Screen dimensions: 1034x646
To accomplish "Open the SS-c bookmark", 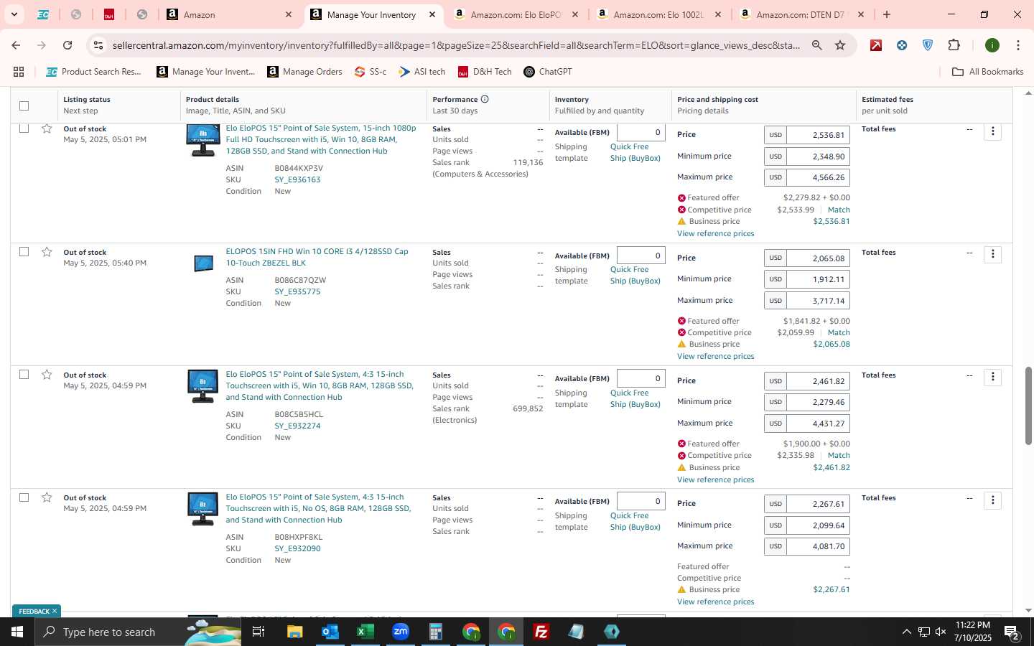I will (x=370, y=72).
